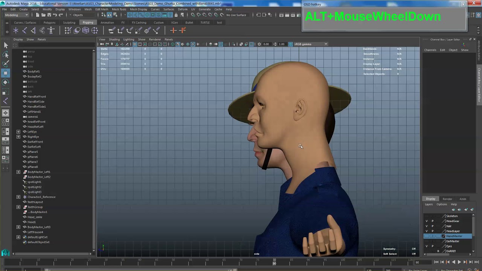Screen dimensions: 482x271
Task: Open the Deform menu in the menu bar
Action: tap(183, 9)
